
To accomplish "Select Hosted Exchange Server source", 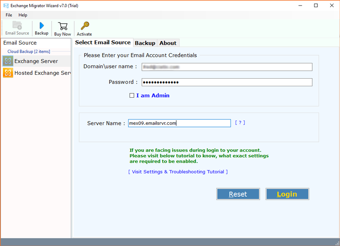I will 37,73.
